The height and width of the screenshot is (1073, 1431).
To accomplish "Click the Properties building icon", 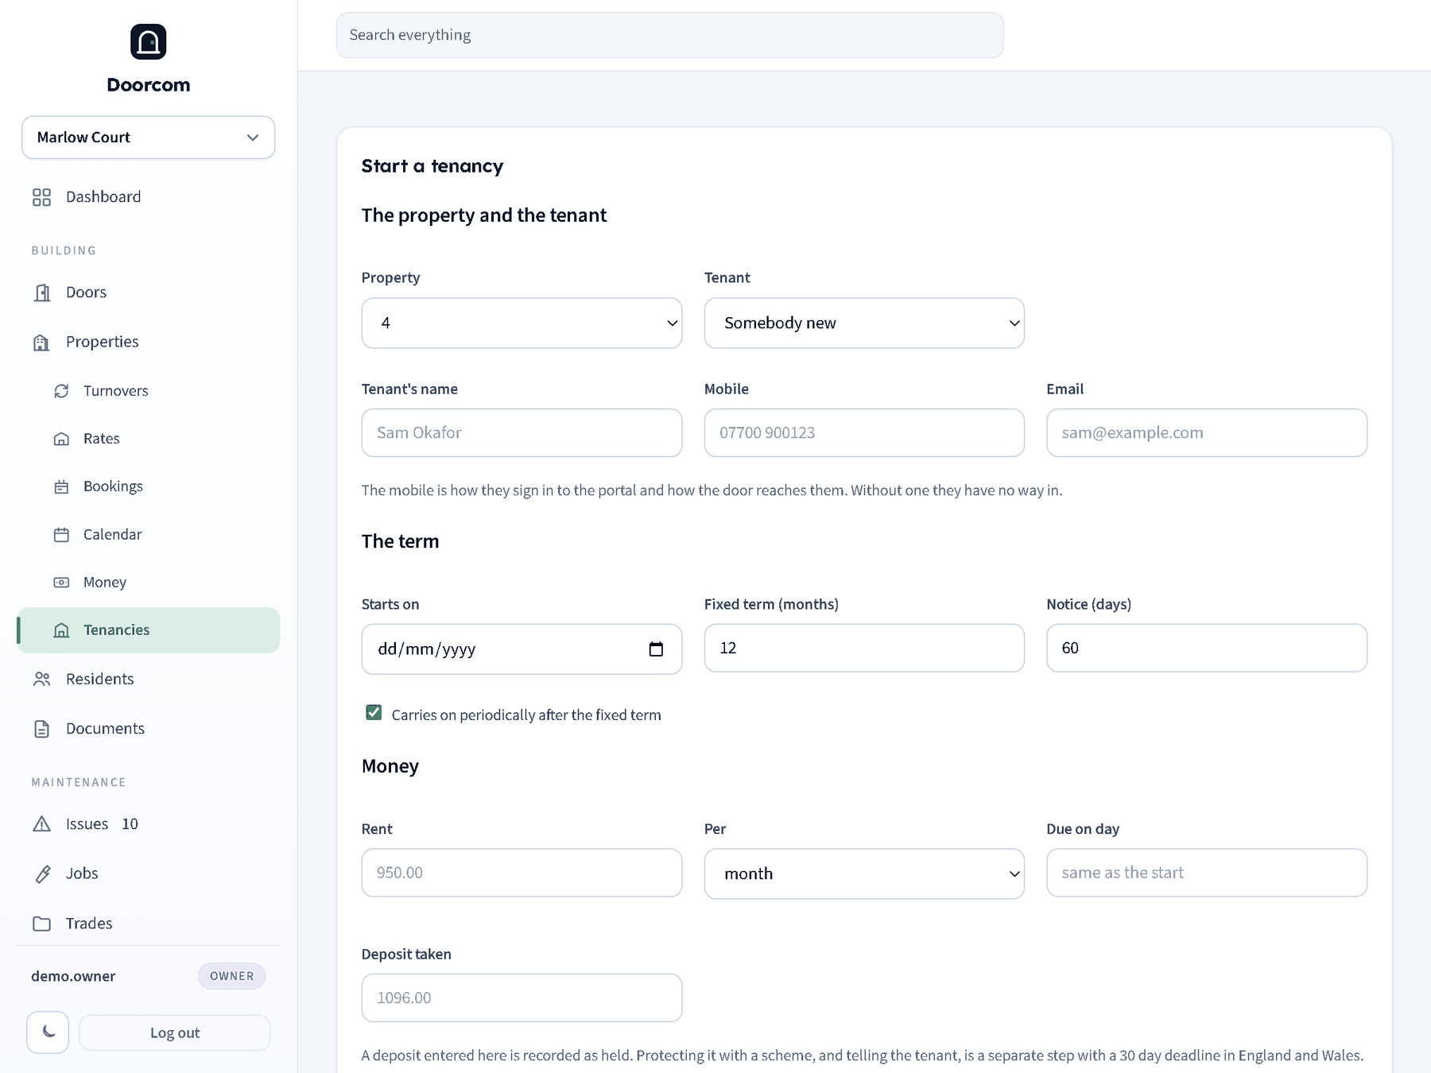I will click(x=41, y=342).
